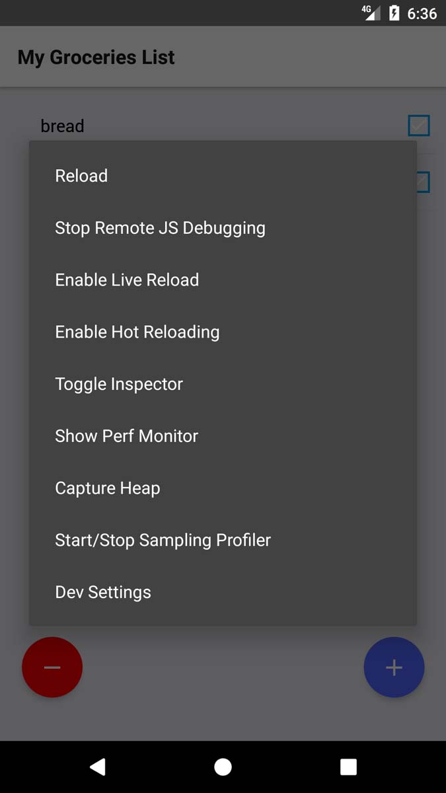The width and height of the screenshot is (446, 793).
Task: Enable Live Reload option
Action: [127, 280]
